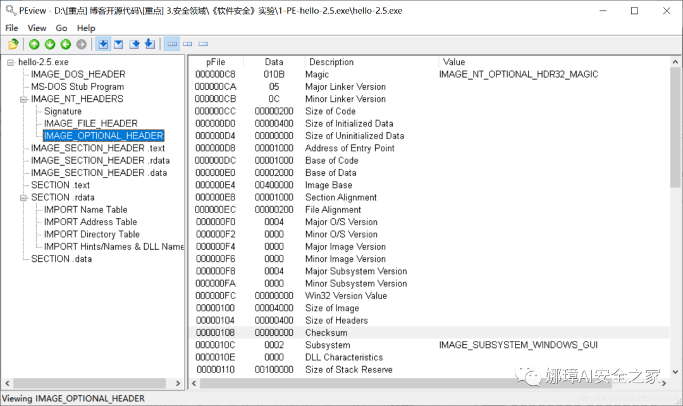Click the Size of Stack Reserve row
This screenshot has width=683, height=406.
click(x=429, y=369)
